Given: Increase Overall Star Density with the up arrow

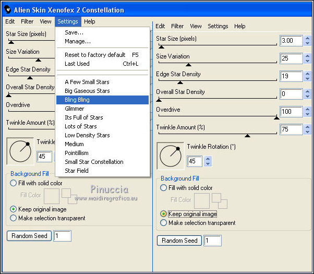Looking at the screenshot, I should pyautogui.click(x=307, y=91).
